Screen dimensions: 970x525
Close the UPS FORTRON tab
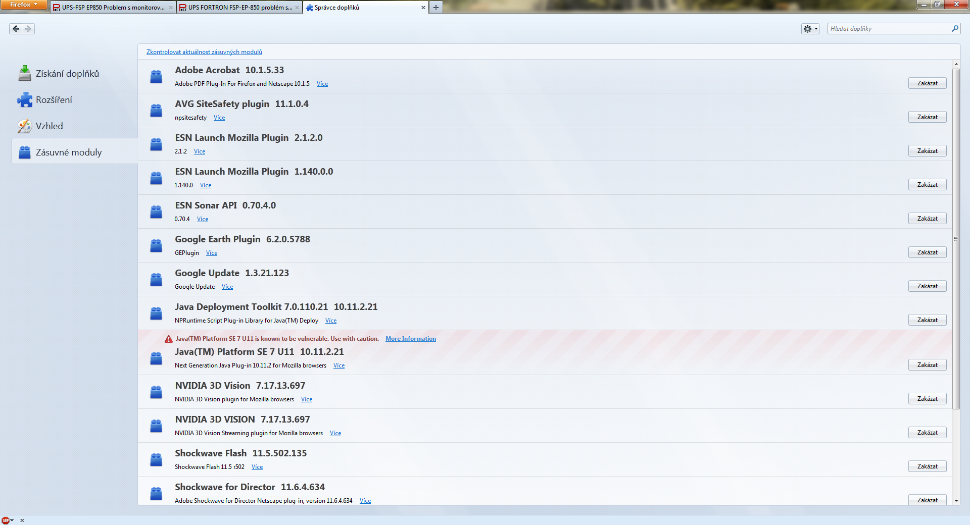pos(297,8)
